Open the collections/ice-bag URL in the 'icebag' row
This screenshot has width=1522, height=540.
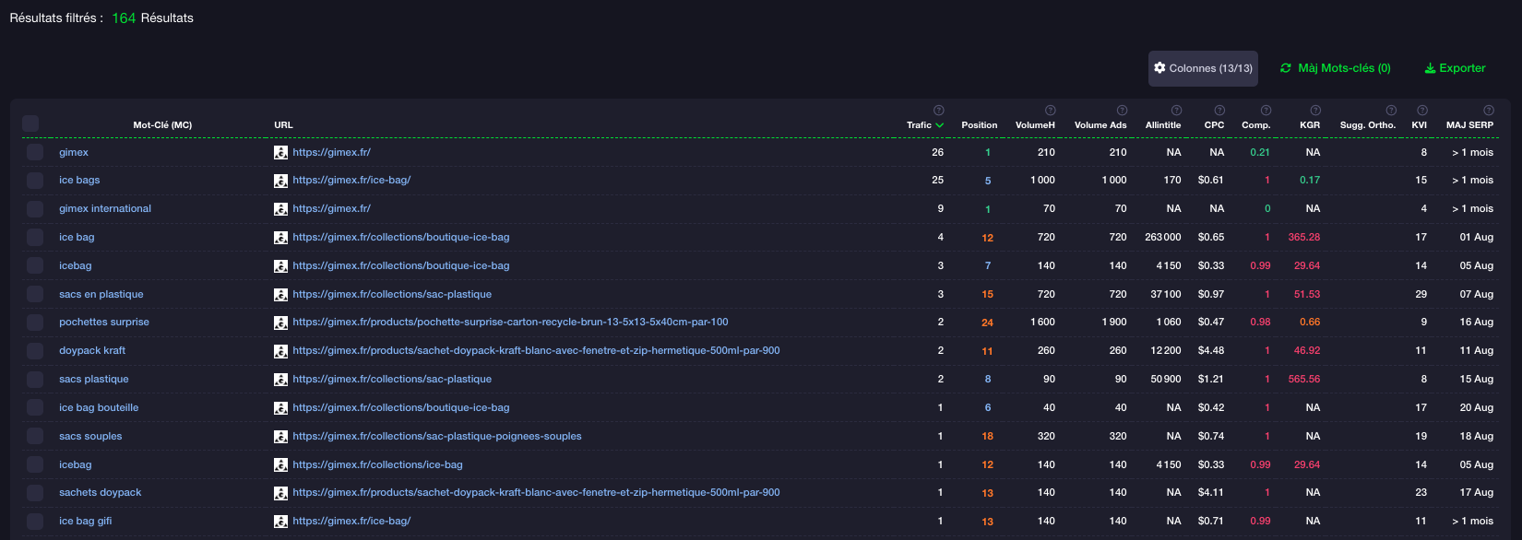(377, 465)
